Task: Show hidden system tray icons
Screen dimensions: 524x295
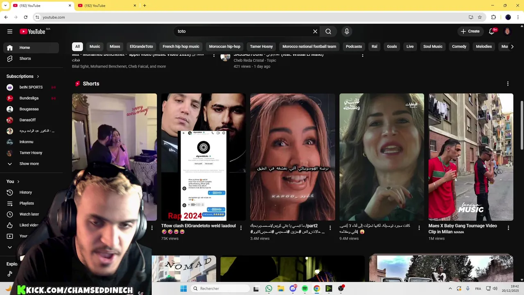Action: (450, 288)
